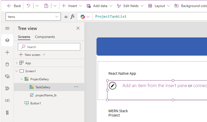The width and height of the screenshot is (207, 122).
Task: Click the Undo icon
Action: pos(28,6)
